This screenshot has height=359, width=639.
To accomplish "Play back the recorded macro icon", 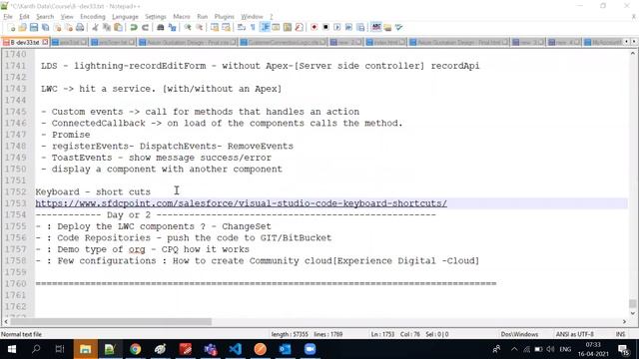I will 337,27.
